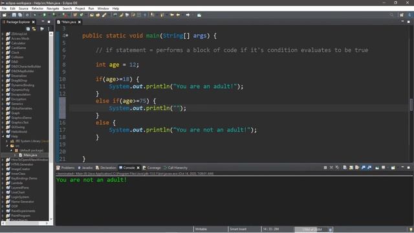Toggle Scroll Lock in the Console toolbar

coord(351,168)
